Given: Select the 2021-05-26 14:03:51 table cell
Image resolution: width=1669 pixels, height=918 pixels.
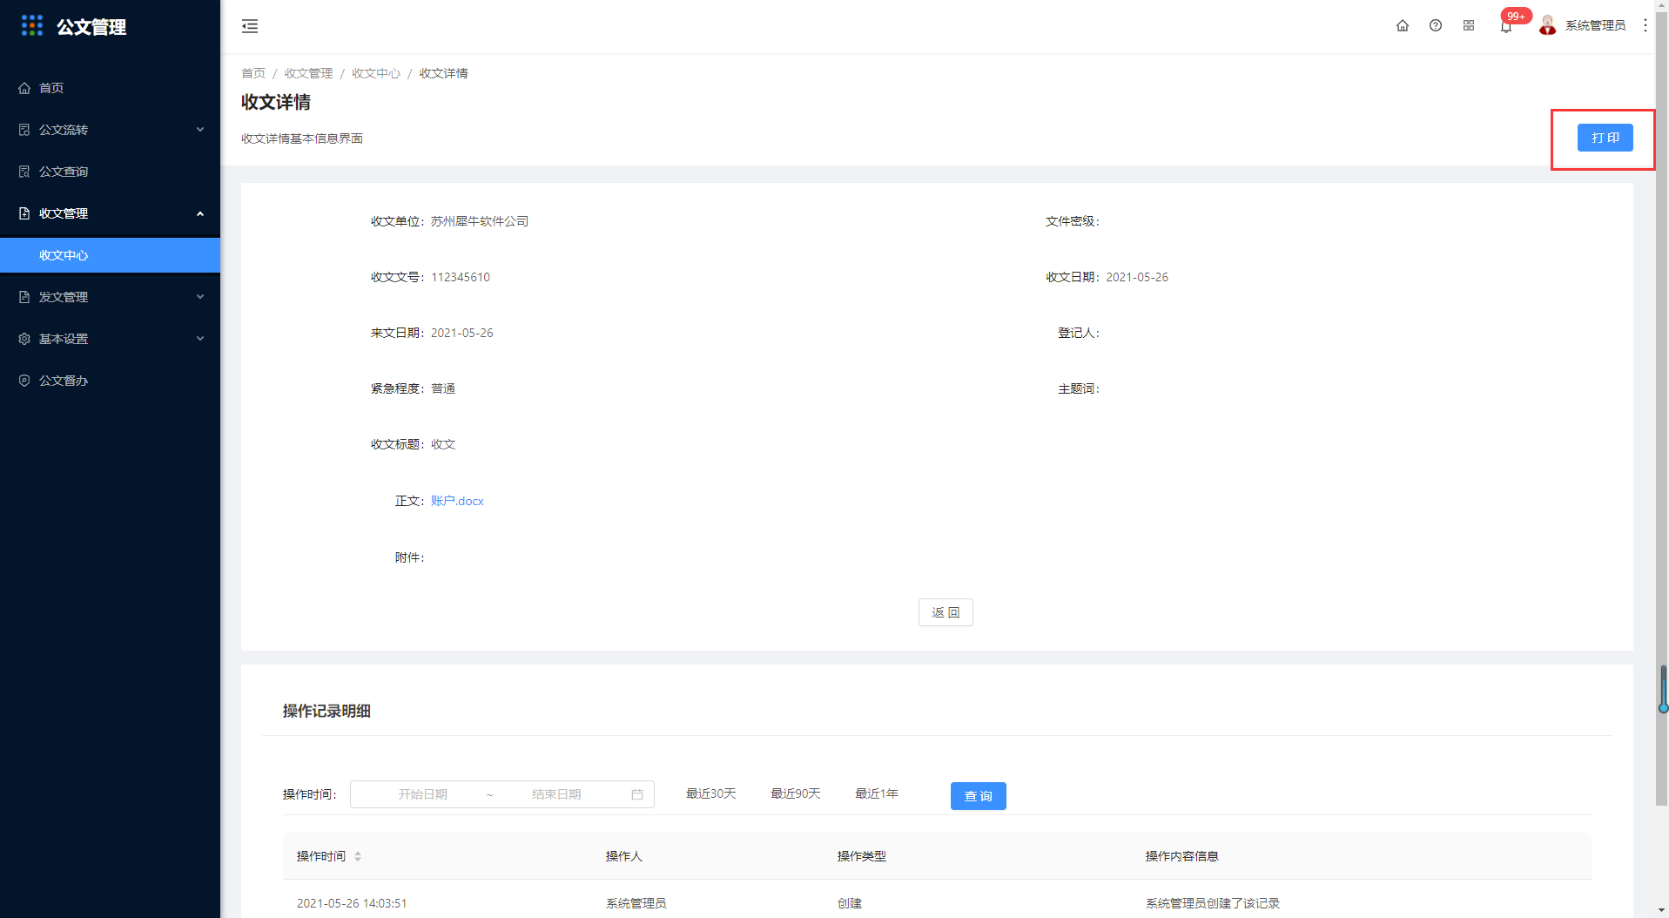Looking at the screenshot, I should pos(352,903).
